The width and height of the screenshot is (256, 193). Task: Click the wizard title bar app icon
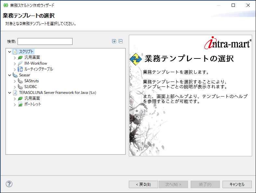coord(6,6)
